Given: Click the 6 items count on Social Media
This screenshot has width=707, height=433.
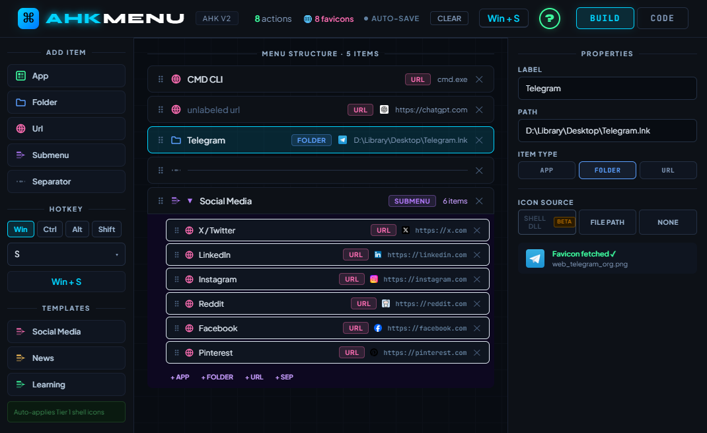Looking at the screenshot, I should click(x=455, y=201).
